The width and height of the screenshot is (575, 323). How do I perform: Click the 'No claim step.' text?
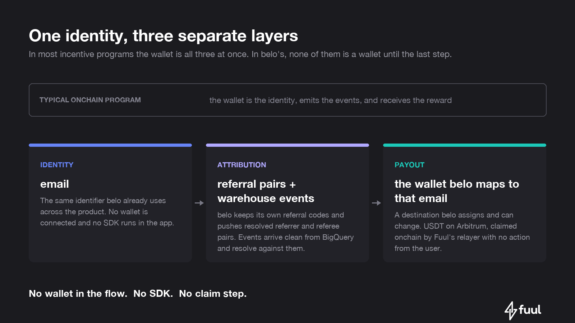tap(213, 294)
